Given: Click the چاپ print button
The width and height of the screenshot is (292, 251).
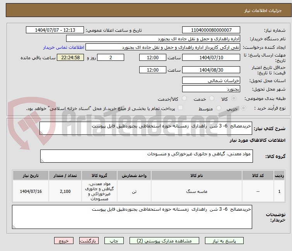Looking at the screenshot, I should point(114,241).
